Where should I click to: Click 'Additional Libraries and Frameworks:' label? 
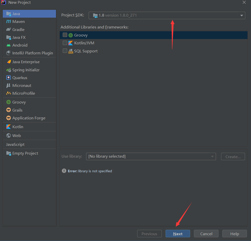[94, 27]
